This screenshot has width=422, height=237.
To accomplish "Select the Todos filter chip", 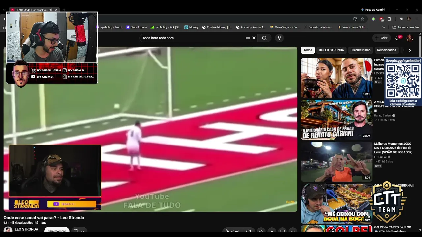I will [x=308, y=50].
